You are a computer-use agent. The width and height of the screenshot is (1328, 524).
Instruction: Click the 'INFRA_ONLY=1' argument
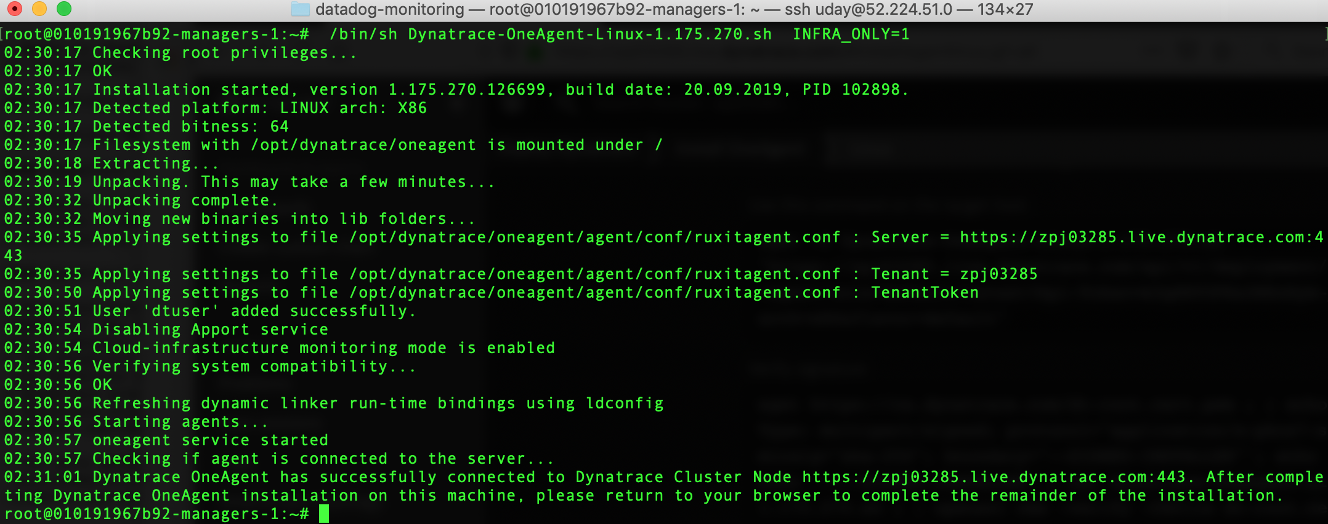851,34
